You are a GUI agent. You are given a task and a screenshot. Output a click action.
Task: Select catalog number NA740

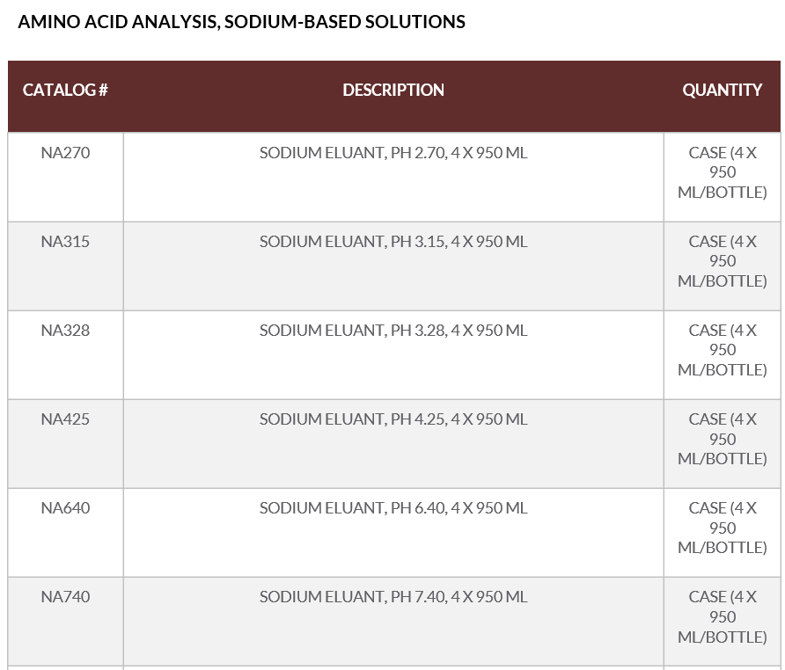65,597
